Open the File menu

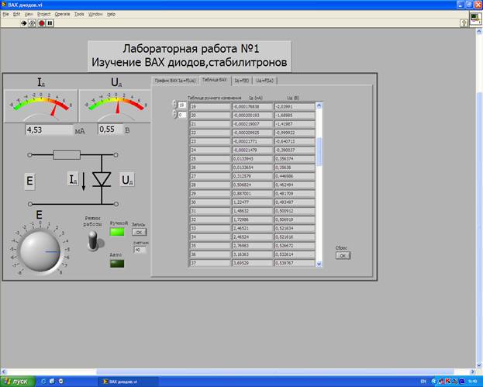[6, 14]
